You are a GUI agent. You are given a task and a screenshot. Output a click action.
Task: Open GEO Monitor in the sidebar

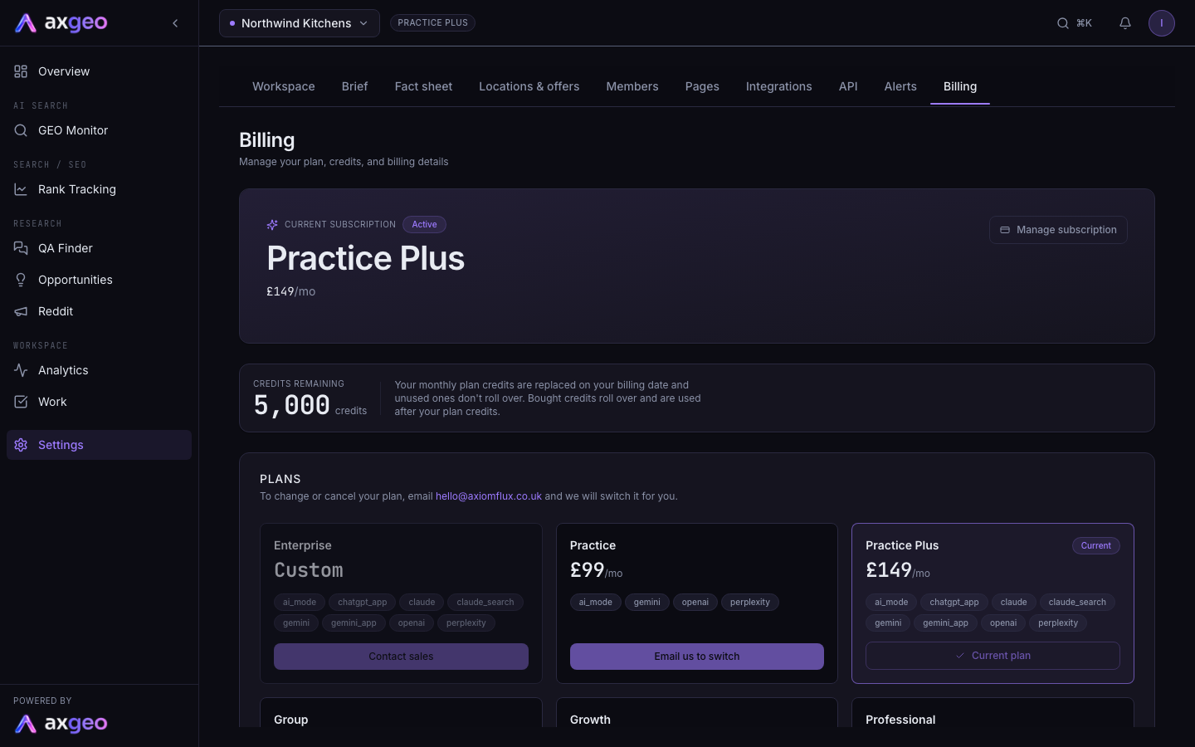click(99, 130)
